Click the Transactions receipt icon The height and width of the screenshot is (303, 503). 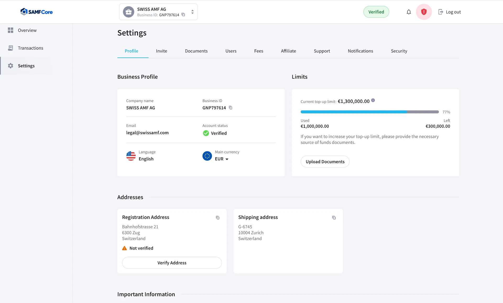coord(10,48)
